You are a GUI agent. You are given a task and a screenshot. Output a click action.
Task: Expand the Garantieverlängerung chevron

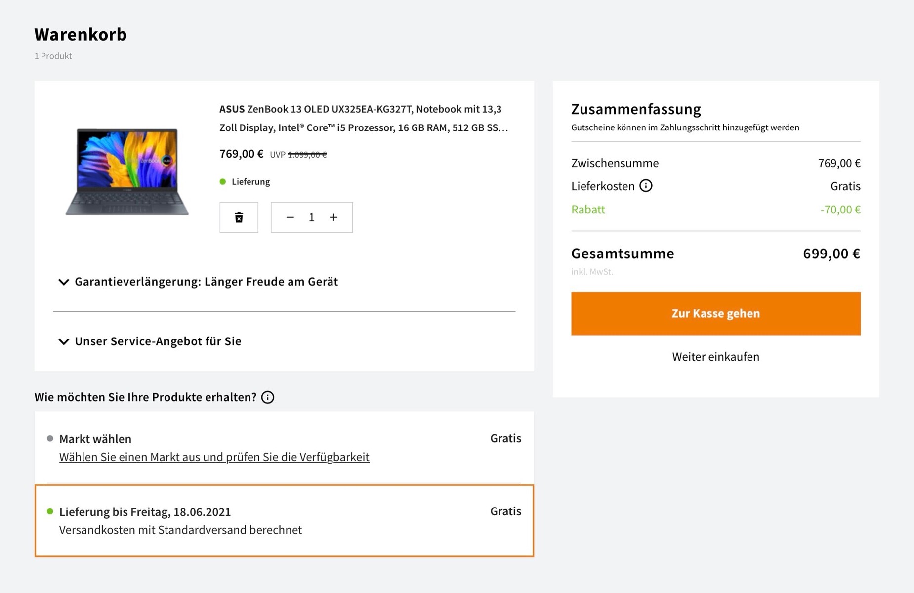(64, 282)
